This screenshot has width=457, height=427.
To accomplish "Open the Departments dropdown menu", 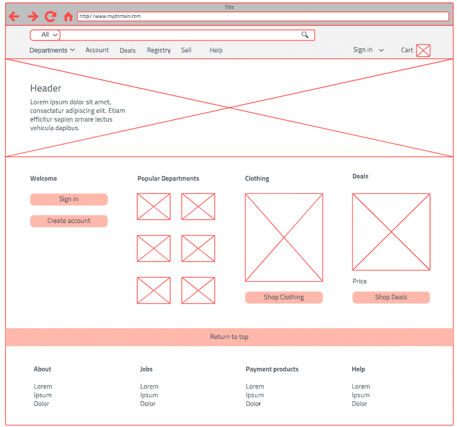I will click(x=52, y=50).
